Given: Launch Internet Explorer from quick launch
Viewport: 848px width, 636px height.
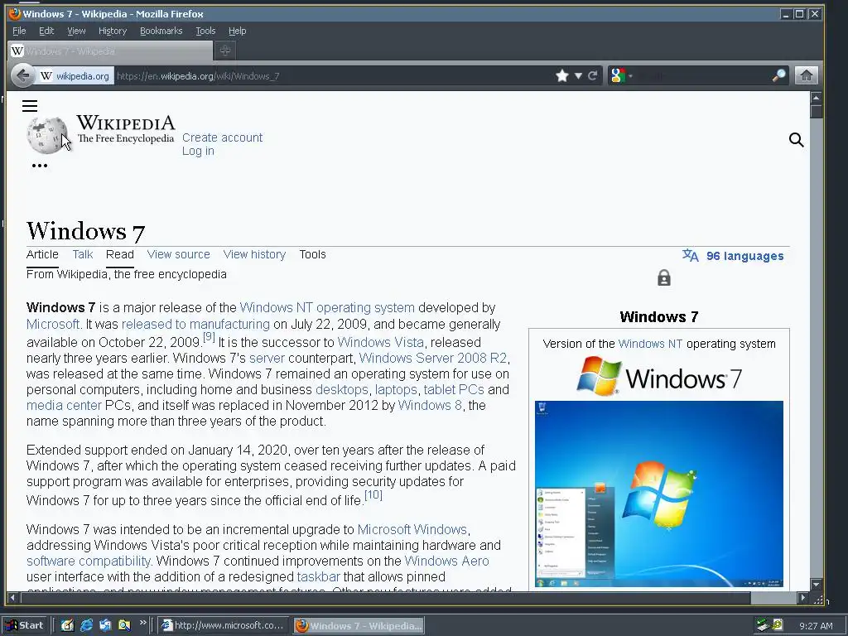Looking at the screenshot, I should (86, 625).
